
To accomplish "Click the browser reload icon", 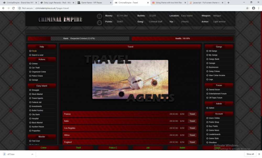I will click(x=14, y=8).
